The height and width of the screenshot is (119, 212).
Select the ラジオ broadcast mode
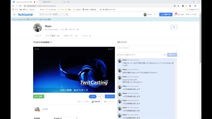(93, 97)
